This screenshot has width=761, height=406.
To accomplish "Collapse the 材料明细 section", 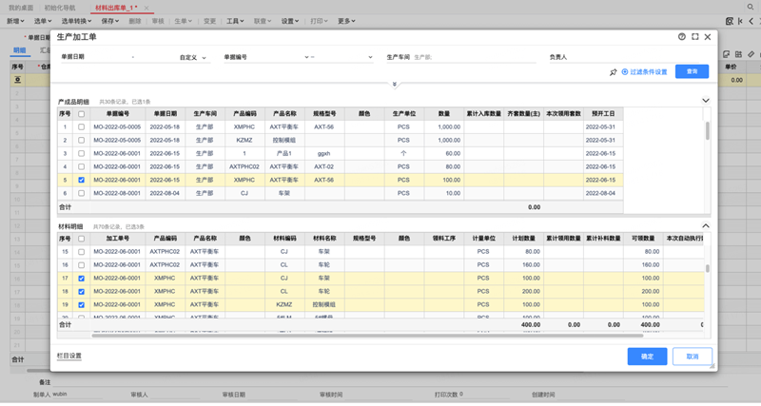I will (706, 225).
